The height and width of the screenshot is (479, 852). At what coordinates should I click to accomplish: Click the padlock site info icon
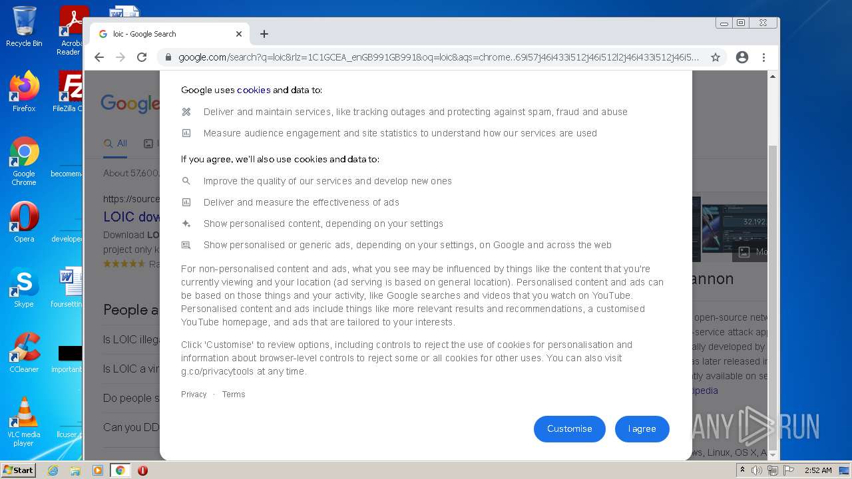coord(168,57)
